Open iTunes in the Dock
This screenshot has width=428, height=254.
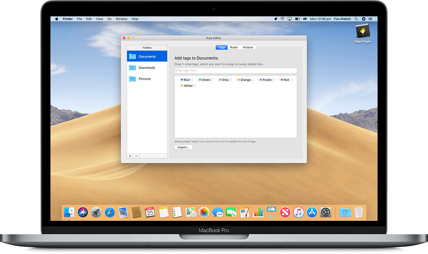(x=298, y=212)
